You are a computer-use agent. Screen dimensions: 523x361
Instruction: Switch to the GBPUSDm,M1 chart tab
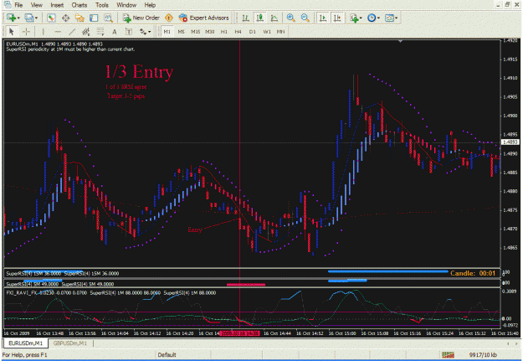tap(70, 343)
